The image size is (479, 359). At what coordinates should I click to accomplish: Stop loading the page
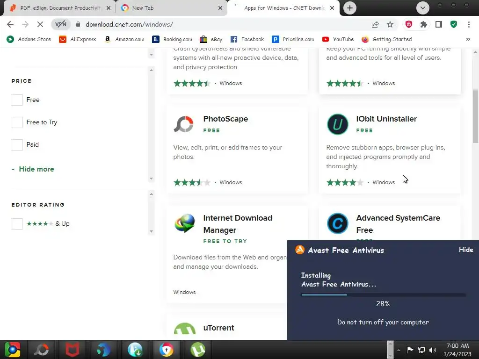point(40,24)
